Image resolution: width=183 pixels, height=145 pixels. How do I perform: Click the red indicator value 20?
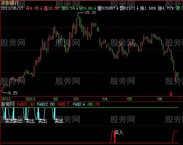(97, 104)
